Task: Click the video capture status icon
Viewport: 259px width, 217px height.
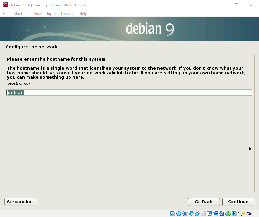Action: [216, 214]
